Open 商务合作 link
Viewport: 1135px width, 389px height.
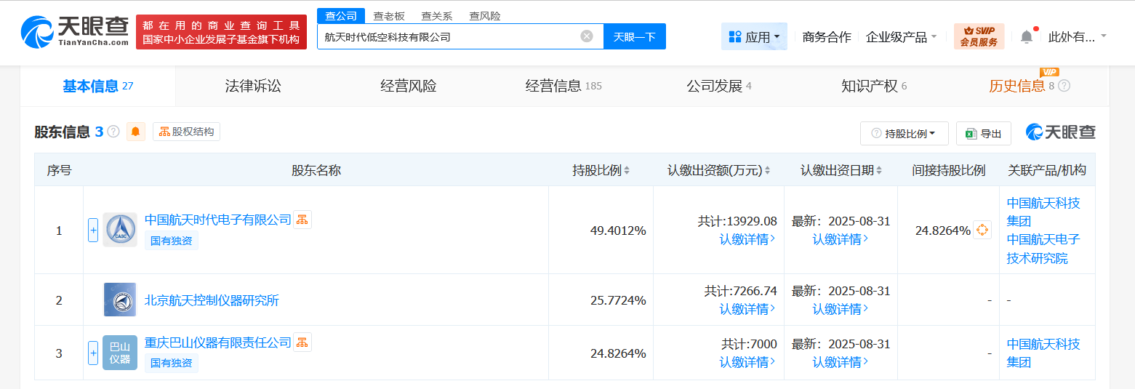coord(827,36)
